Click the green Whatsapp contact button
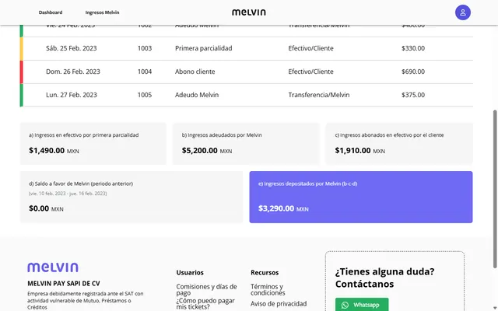498x311 pixels. (x=362, y=304)
